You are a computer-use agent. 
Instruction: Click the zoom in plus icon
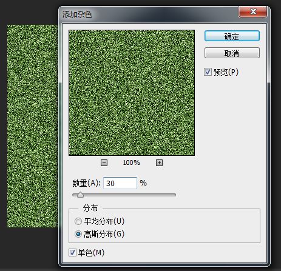[x=159, y=162]
